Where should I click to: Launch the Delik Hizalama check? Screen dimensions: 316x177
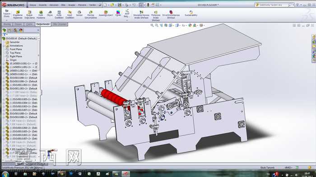click(41, 15)
